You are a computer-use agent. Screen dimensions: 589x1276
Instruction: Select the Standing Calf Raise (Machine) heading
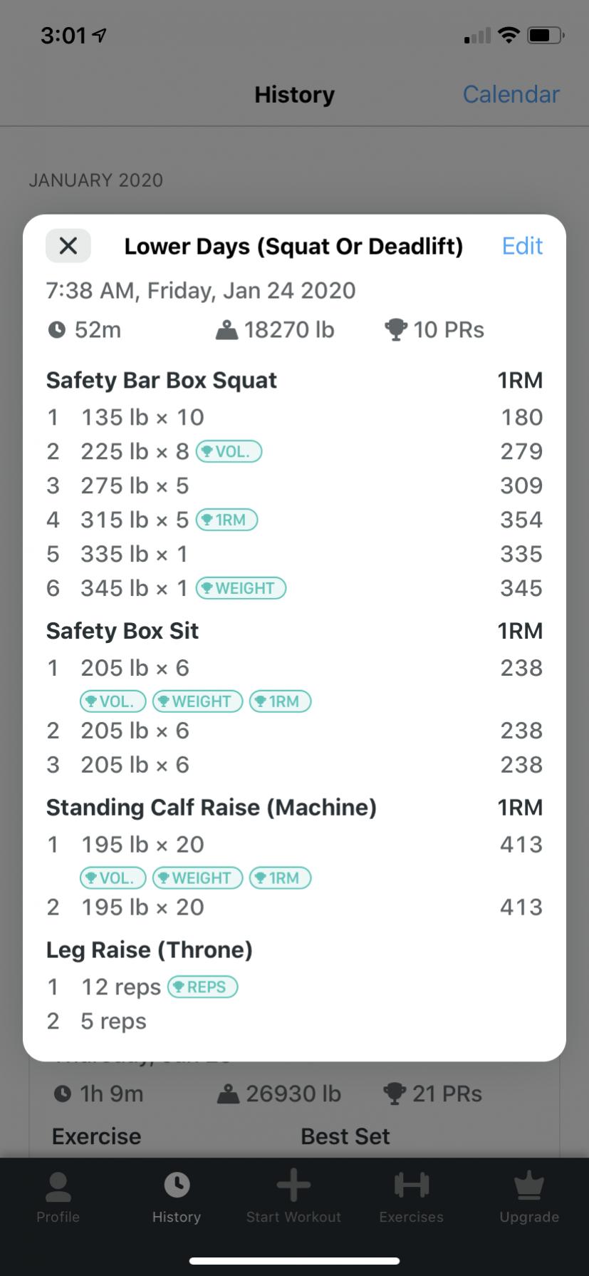pos(212,808)
